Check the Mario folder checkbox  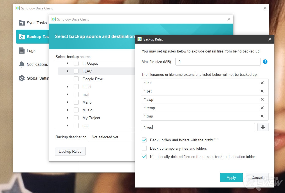click(76, 102)
